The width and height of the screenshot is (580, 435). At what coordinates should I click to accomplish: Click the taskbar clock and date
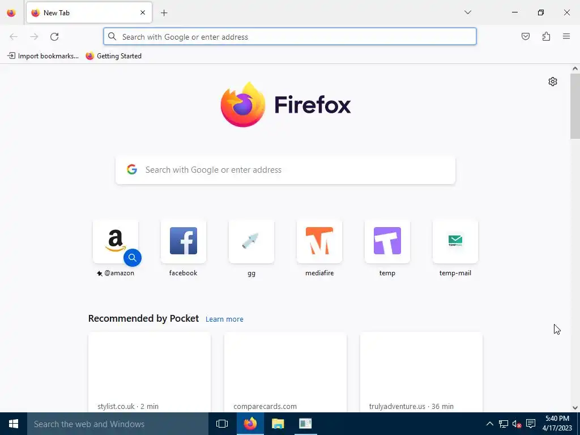coord(557,424)
